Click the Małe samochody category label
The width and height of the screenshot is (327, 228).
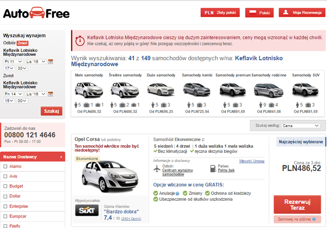pos(89,75)
